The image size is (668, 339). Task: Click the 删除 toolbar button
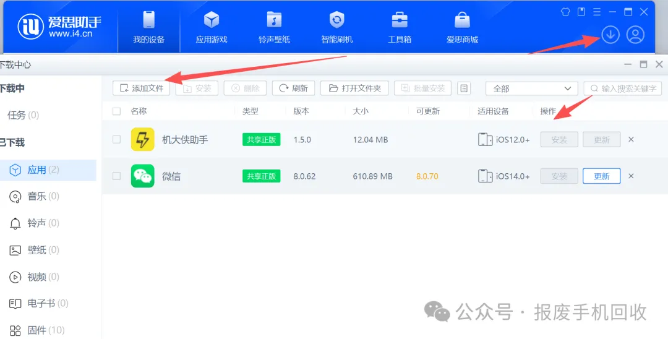(246, 88)
